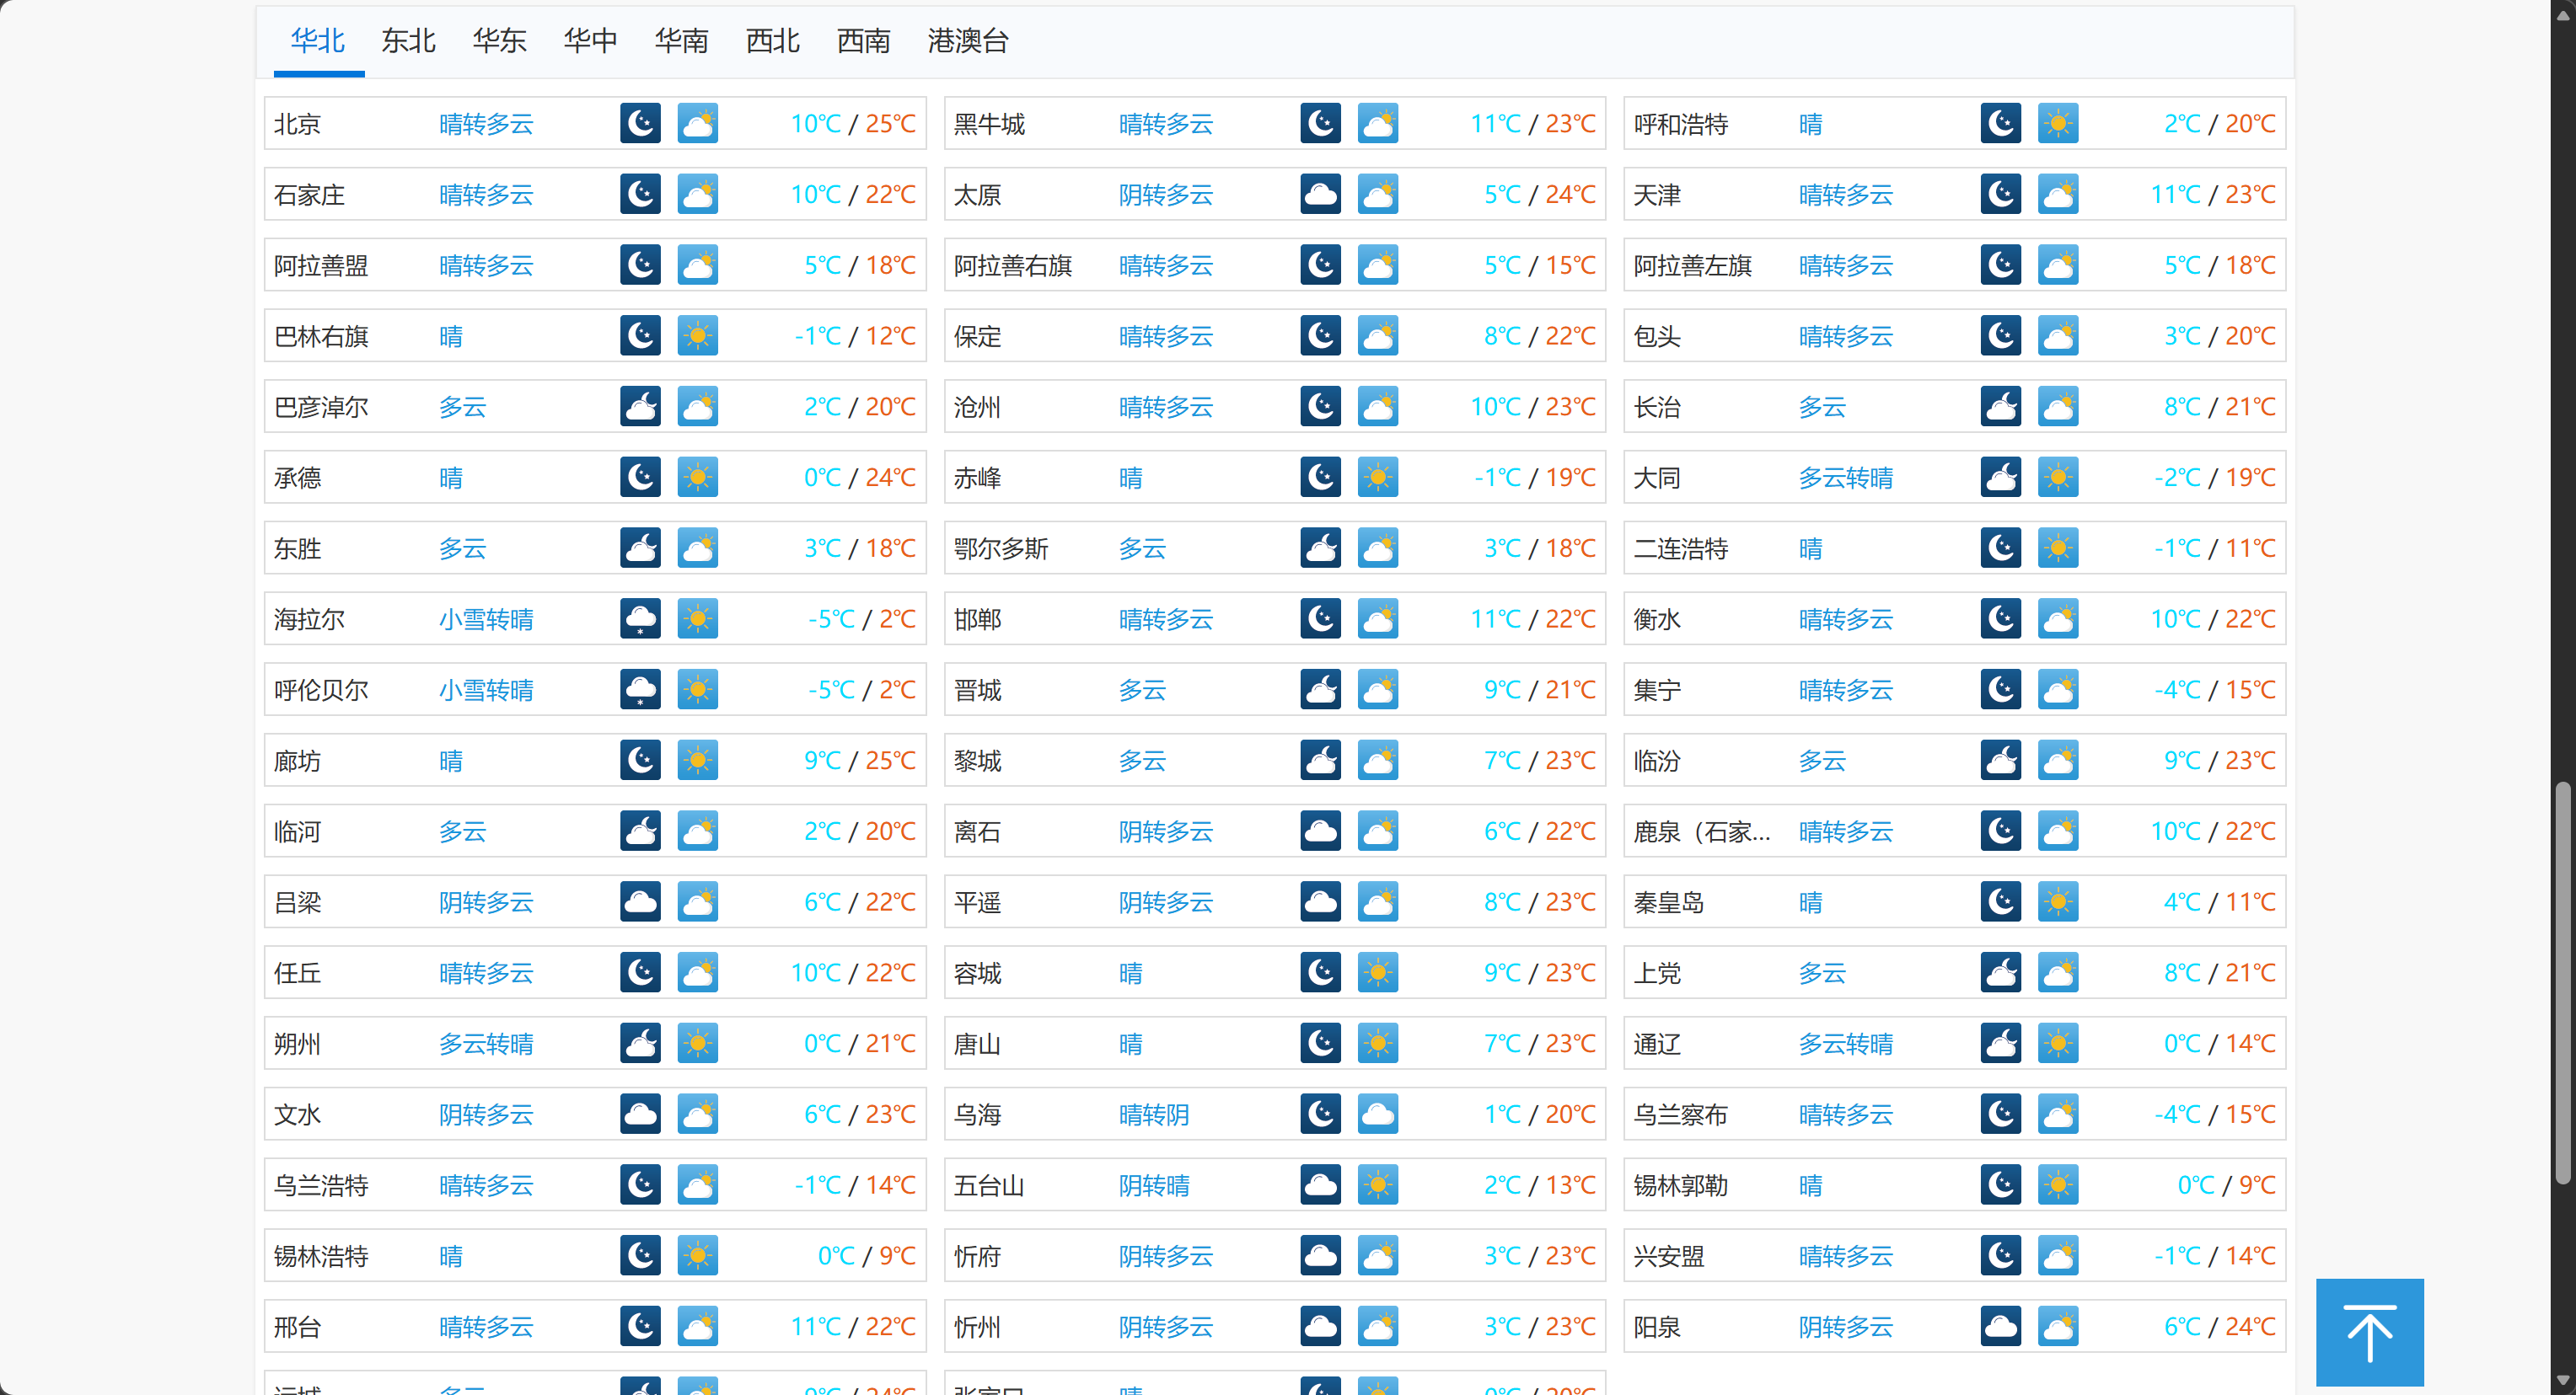Click Taiyuan's (太原) cloudy night icon
This screenshot has height=1395, width=2576.
[1321, 194]
